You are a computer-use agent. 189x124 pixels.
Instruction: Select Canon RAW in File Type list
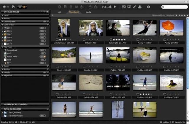click(x=12, y=50)
